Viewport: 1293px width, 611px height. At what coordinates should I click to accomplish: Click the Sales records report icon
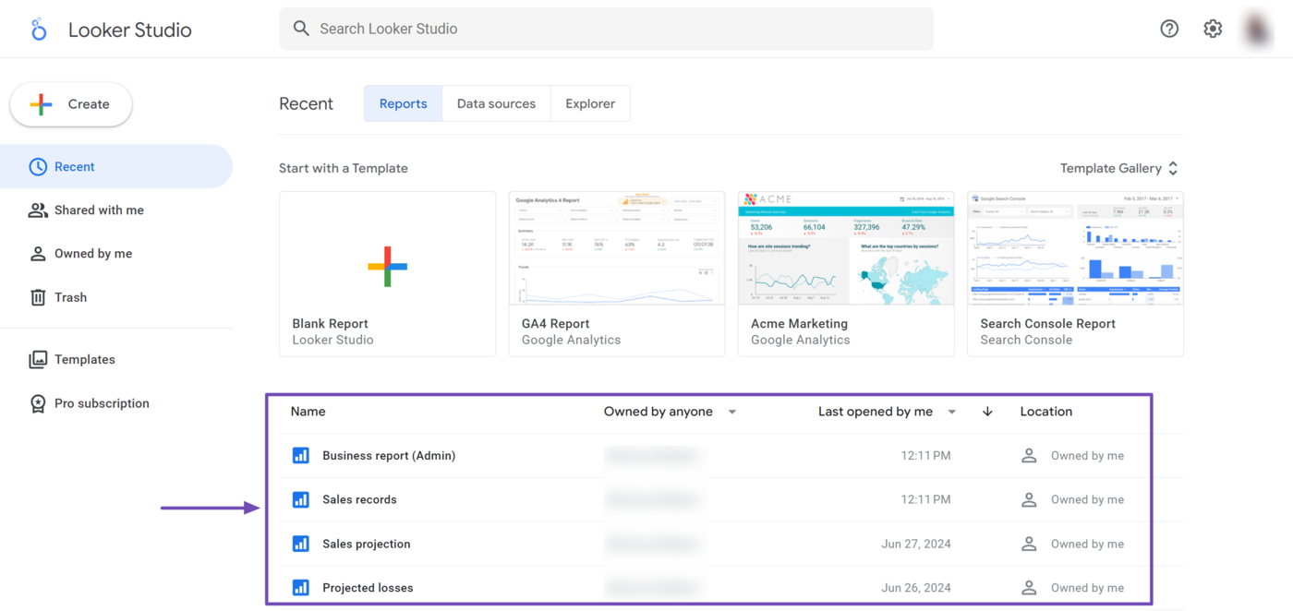click(x=300, y=499)
